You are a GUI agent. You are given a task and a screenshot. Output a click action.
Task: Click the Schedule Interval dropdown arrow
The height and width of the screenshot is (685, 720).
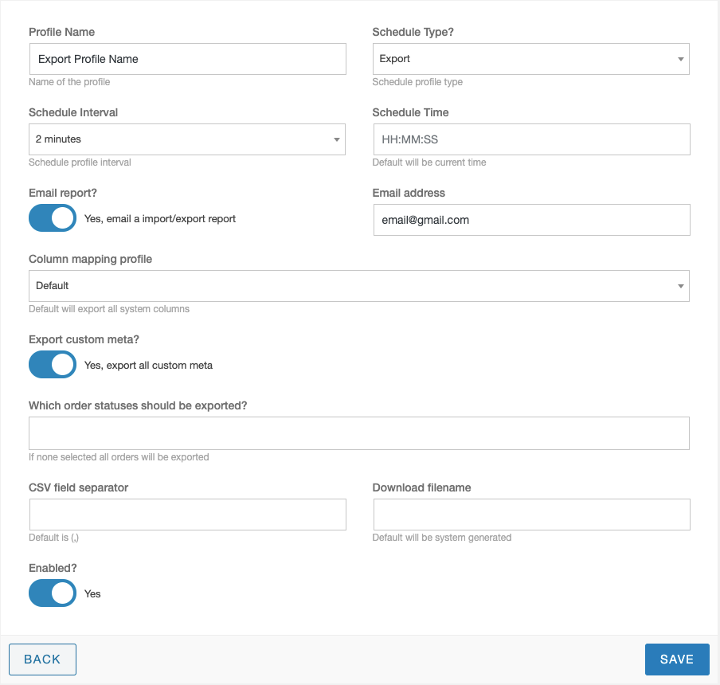[x=337, y=139]
